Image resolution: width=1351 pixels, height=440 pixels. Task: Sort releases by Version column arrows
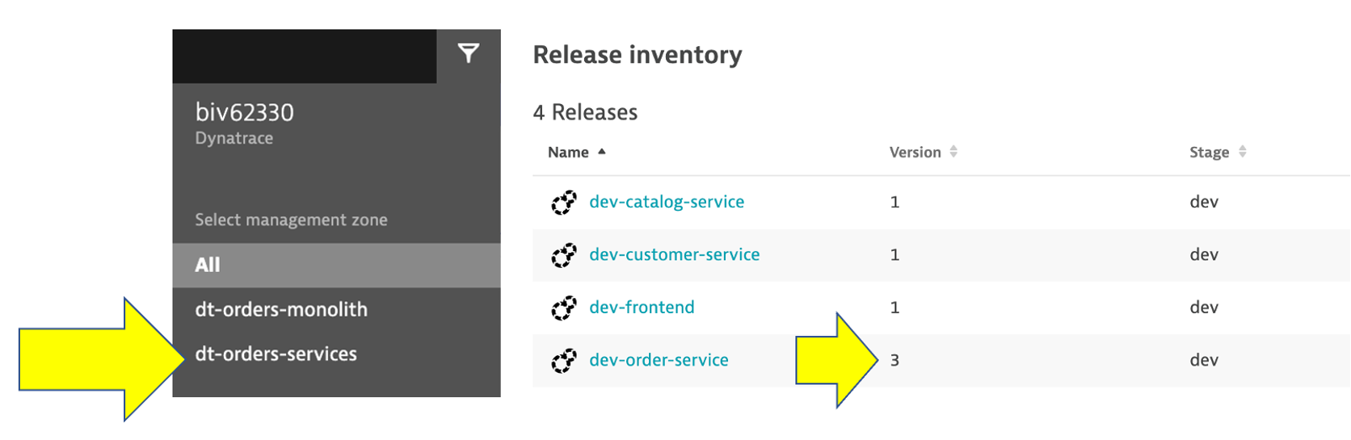(953, 152)
